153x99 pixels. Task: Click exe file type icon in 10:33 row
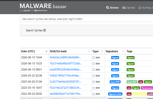[93, 63]
